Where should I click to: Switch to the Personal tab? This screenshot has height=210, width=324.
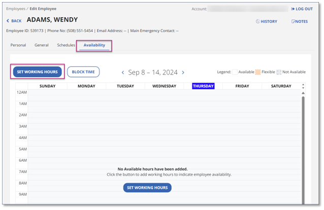tap(18, 45)
